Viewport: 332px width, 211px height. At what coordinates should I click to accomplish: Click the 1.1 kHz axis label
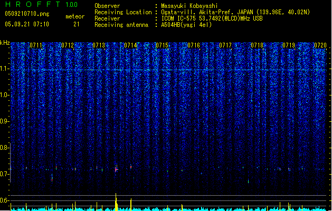tap(5, 69)
